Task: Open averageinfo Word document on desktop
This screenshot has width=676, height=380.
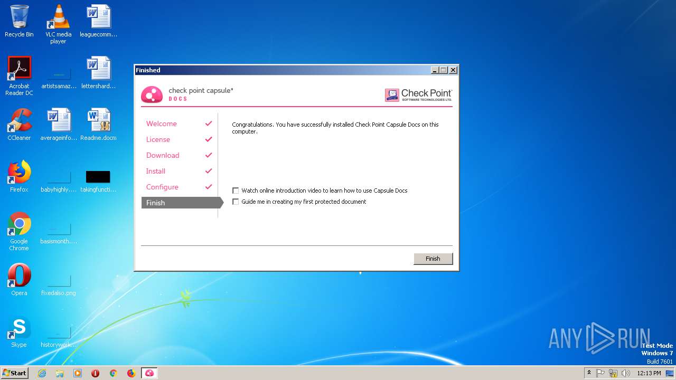Action: tap(58, 125)
